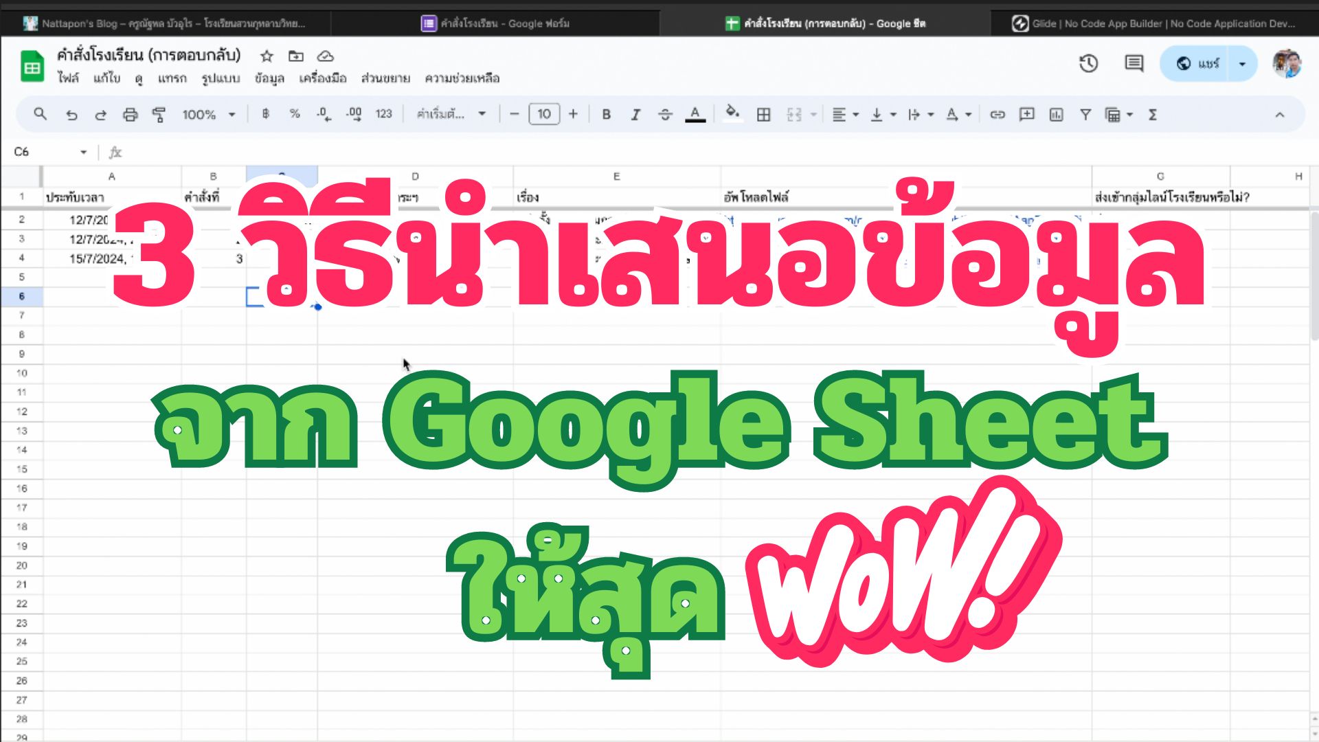The width and height of the screenshot is (1319, 742).
Task: Collapse the toolbar with the chevron
Action: [x=1279, y=115]
